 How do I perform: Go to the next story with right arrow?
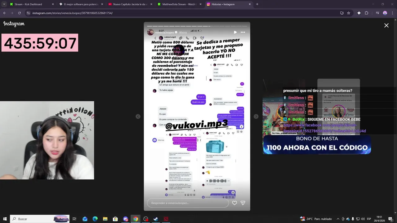(256, 116)
